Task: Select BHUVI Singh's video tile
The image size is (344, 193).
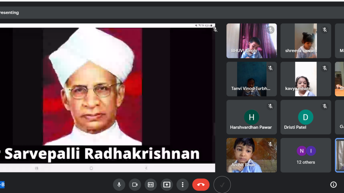Action: tap(251, 41)
